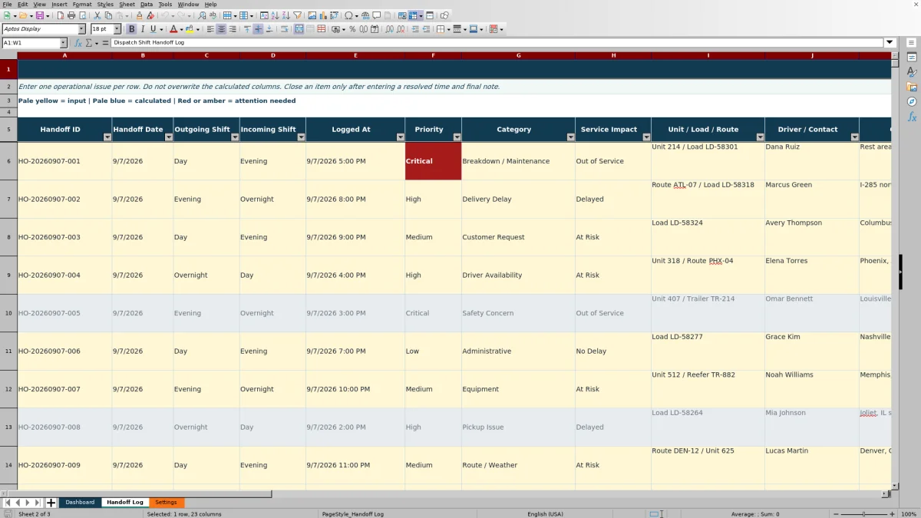Click the Find & Replace icon

pos(202,15)
